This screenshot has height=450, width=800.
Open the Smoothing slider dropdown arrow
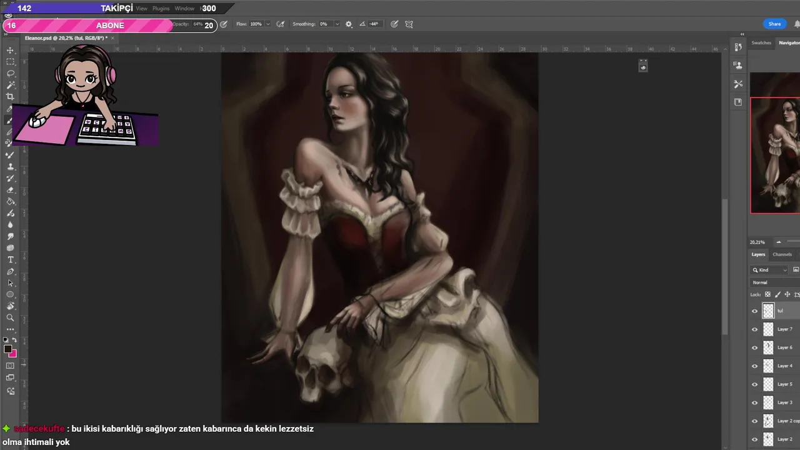click(337, 24)
